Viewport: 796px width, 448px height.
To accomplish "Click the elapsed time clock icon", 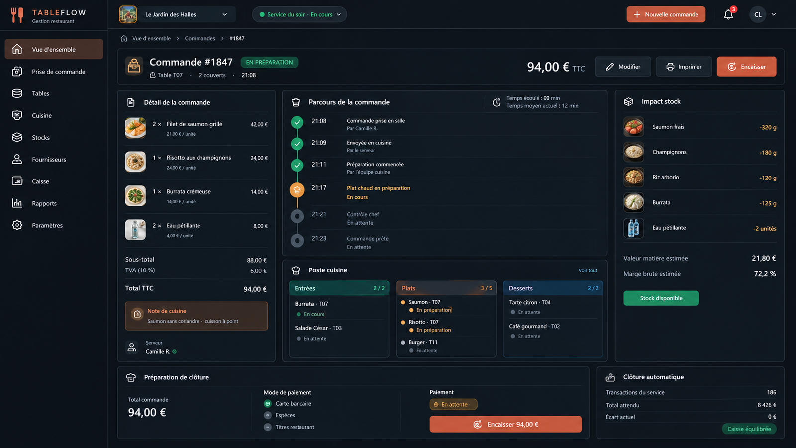I will coord(497,102).
